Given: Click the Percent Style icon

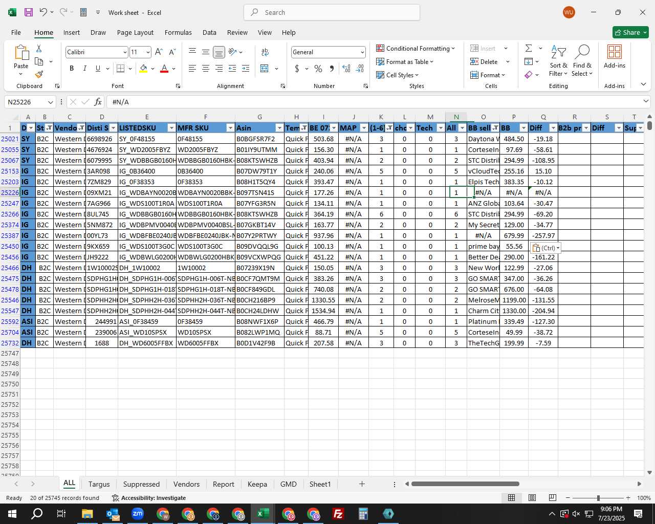Looking at the screenshot, I should click(318, 69).
